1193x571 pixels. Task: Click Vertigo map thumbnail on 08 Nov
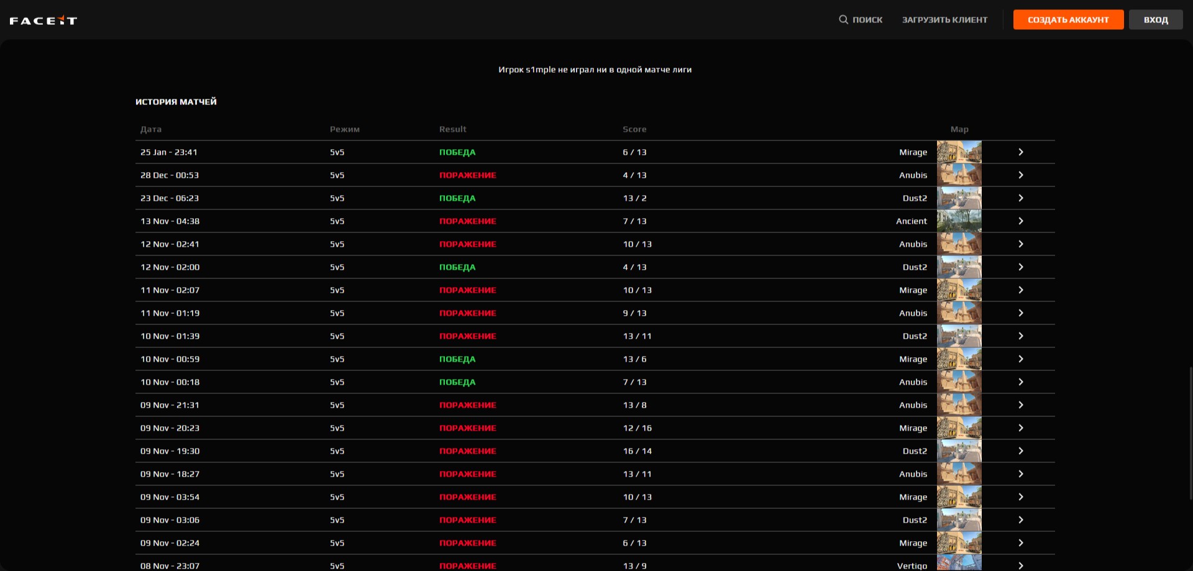(x=959, y=564)
